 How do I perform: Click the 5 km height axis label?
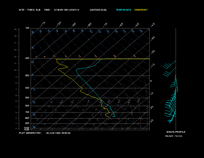pyautogui.click(x=16, y=101)
